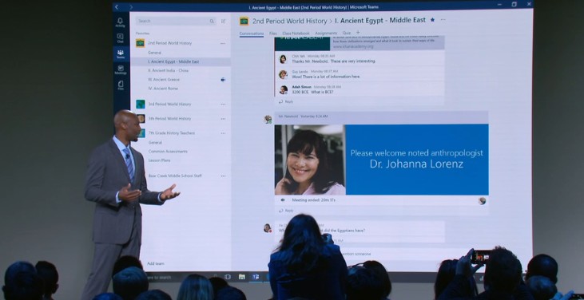Open the Chat icon in sidebar

pos(121,38)
